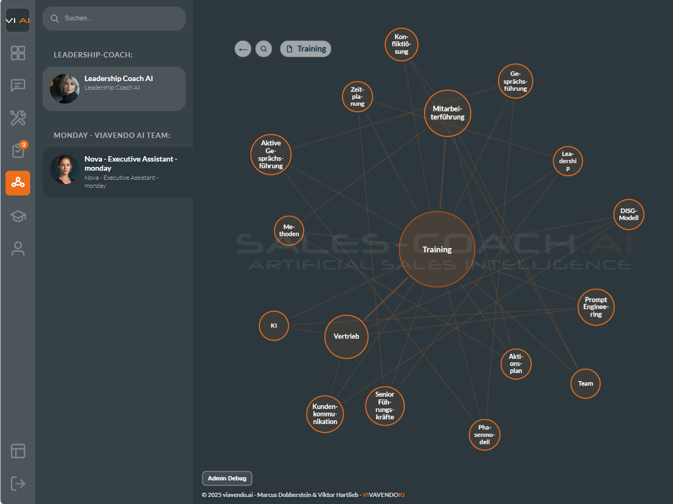Click the logout icon
The width and height of the screenshot is (673, 504).
(x=18, y=484)
